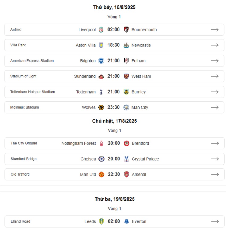Click the Newcastle club crest
The width and height of the screenshot is (226, 228).
click(x=126, y=45)
